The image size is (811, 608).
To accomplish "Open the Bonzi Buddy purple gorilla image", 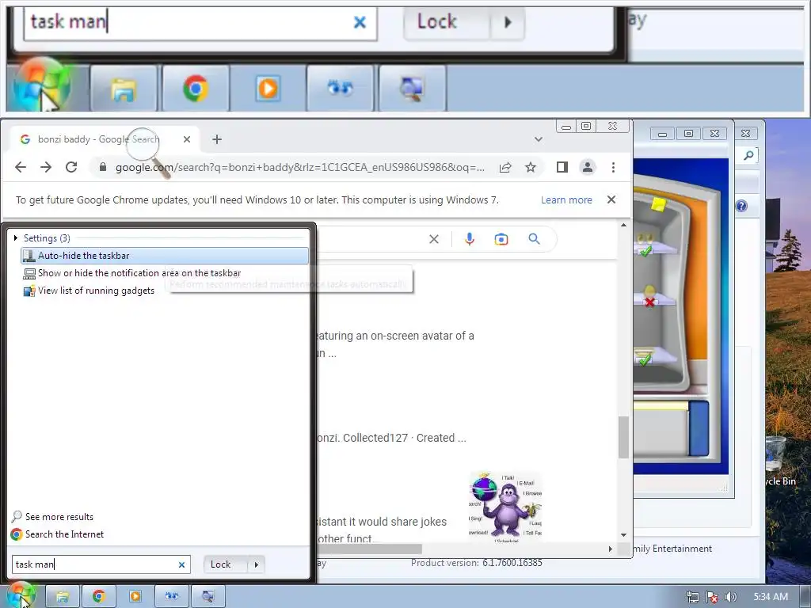I will (504, 507).
